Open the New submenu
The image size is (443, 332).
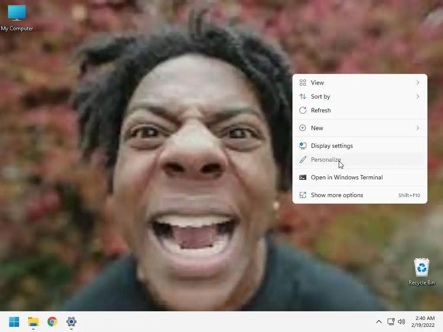[x=360, y=128]
